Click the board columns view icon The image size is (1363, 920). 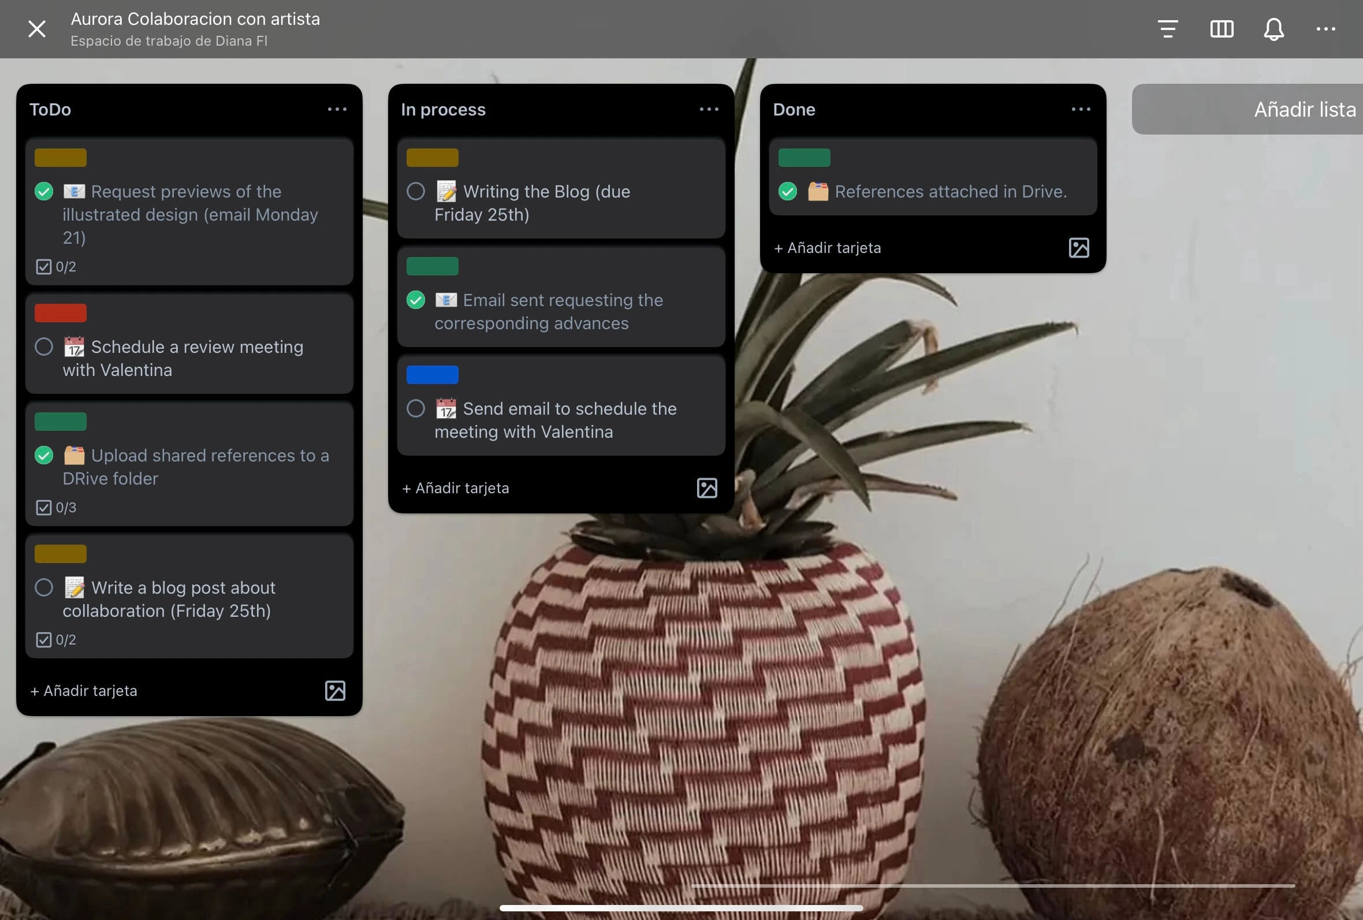click(1221, 29)
